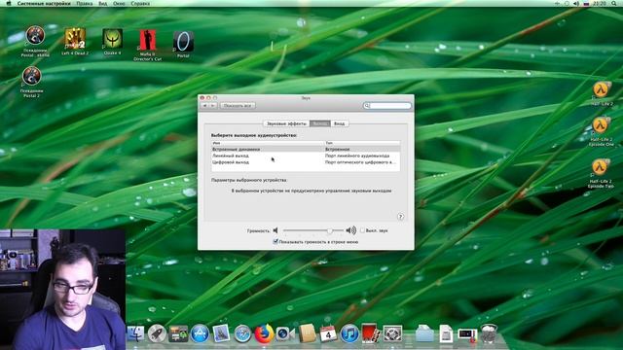Viewport: 623px width, 350px height.
Task: Click the high-volume speaker icon
Action: [350, 230]
